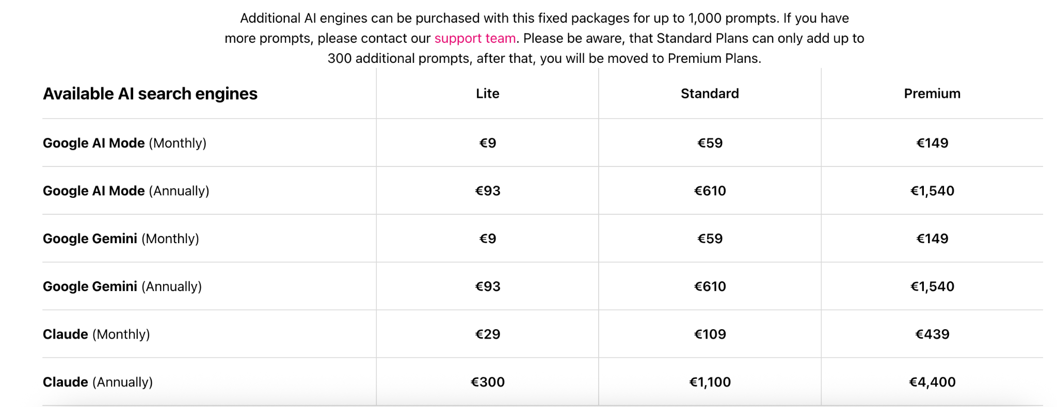Click the €9 Lite price for Google AI Mode Monthly
This screenshot has width=1057, height=407.
pos(488,143)
